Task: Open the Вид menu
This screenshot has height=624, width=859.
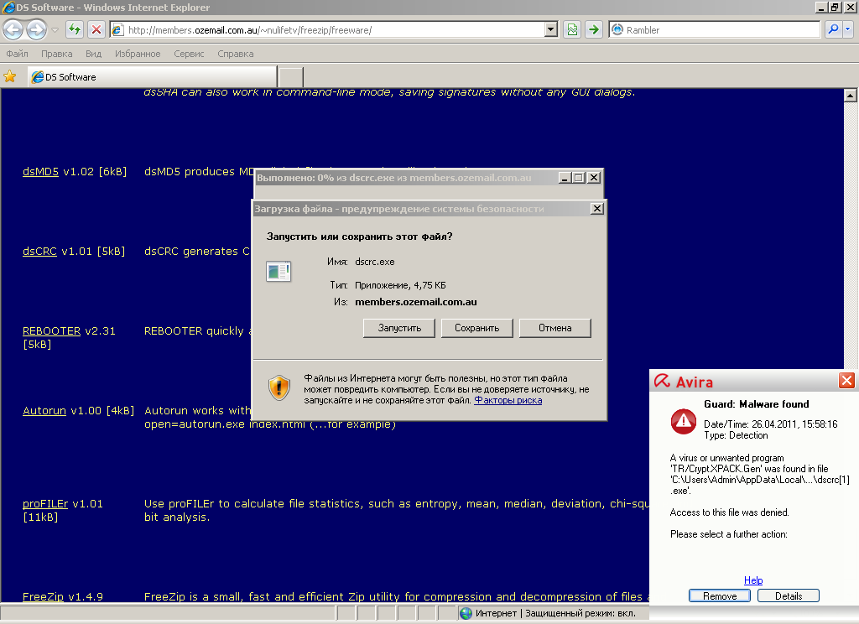Action: pyautogui.click(x=94, y=54)
